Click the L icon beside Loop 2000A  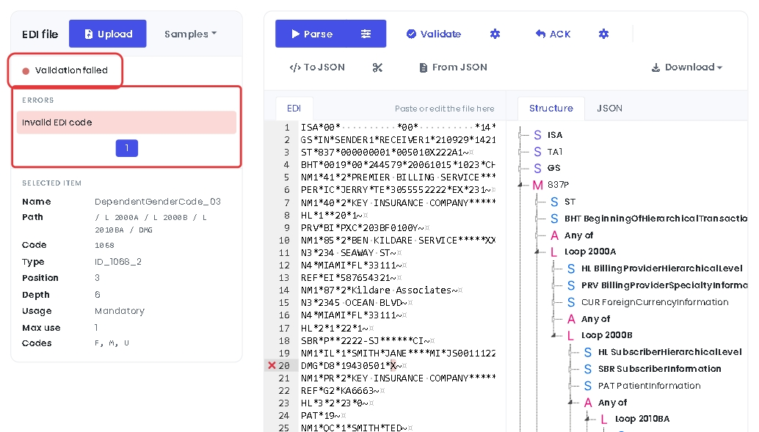click(553, 252)
